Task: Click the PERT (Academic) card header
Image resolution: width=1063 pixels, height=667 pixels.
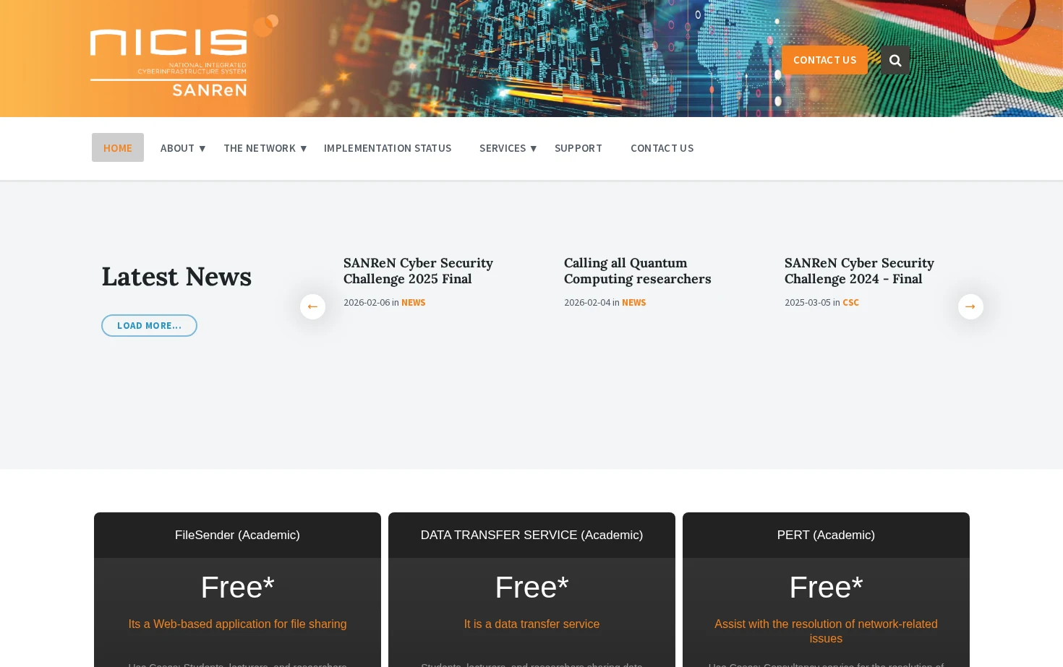Action: [x=826, y=535]
